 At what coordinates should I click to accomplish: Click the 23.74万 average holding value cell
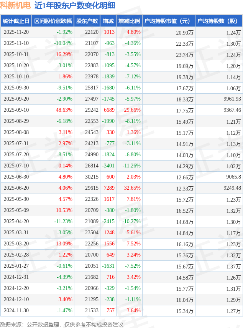point(185,55)
